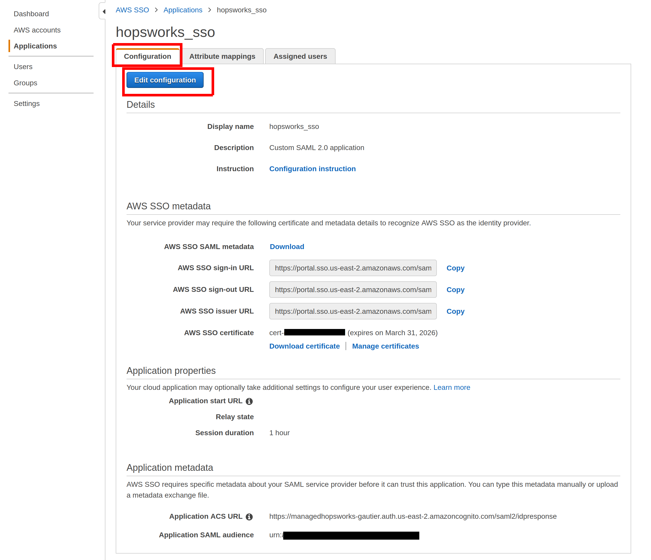Click the Edit configuration button
Image resolution: width=651 pixels, height=560 pixels.
[x=165, y=80]
